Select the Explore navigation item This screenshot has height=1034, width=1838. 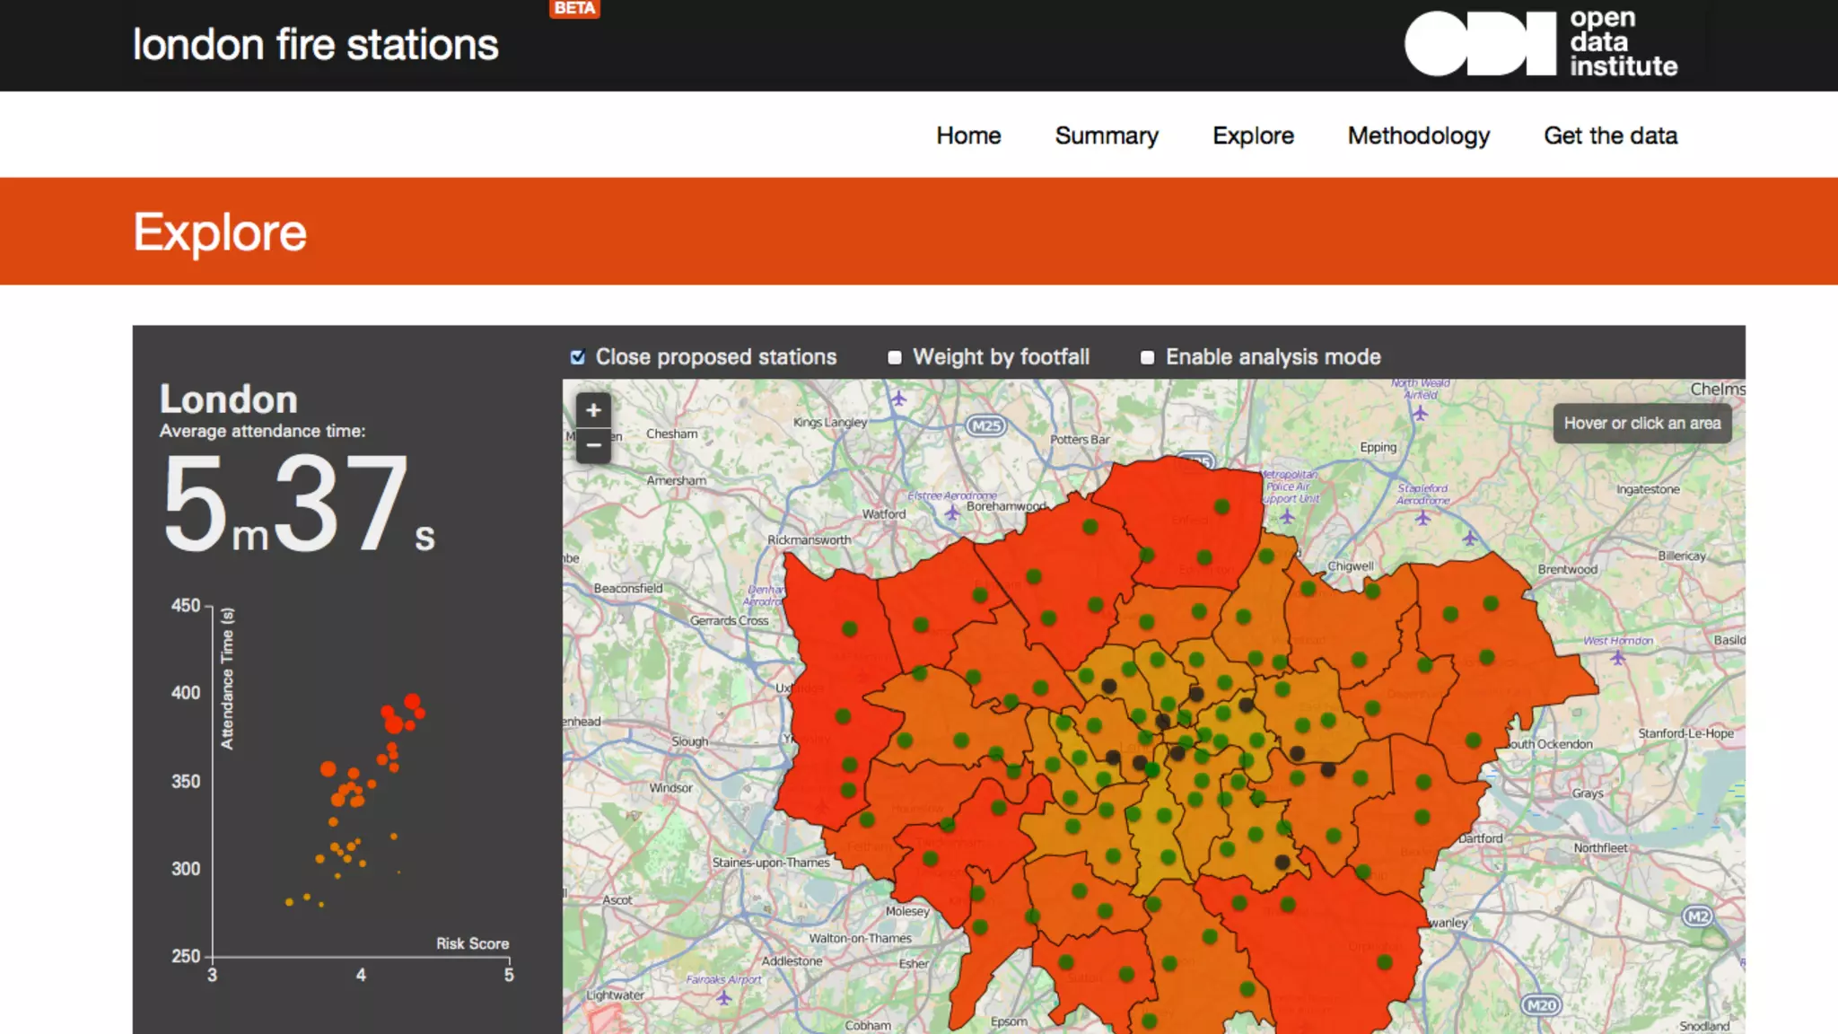[1253, 136]
